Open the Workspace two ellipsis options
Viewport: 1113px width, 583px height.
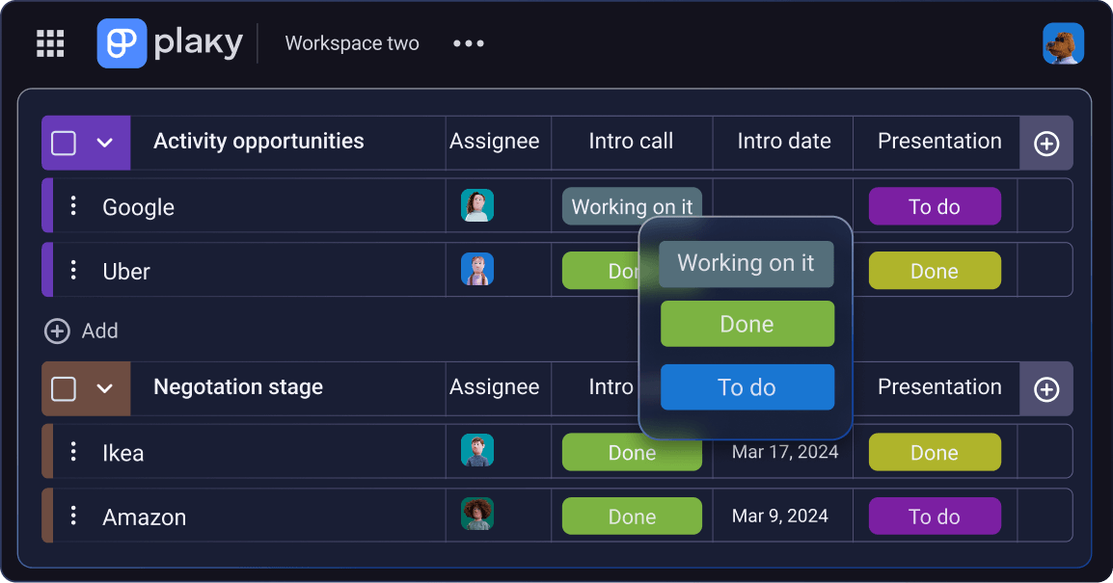tap(468, 42)
